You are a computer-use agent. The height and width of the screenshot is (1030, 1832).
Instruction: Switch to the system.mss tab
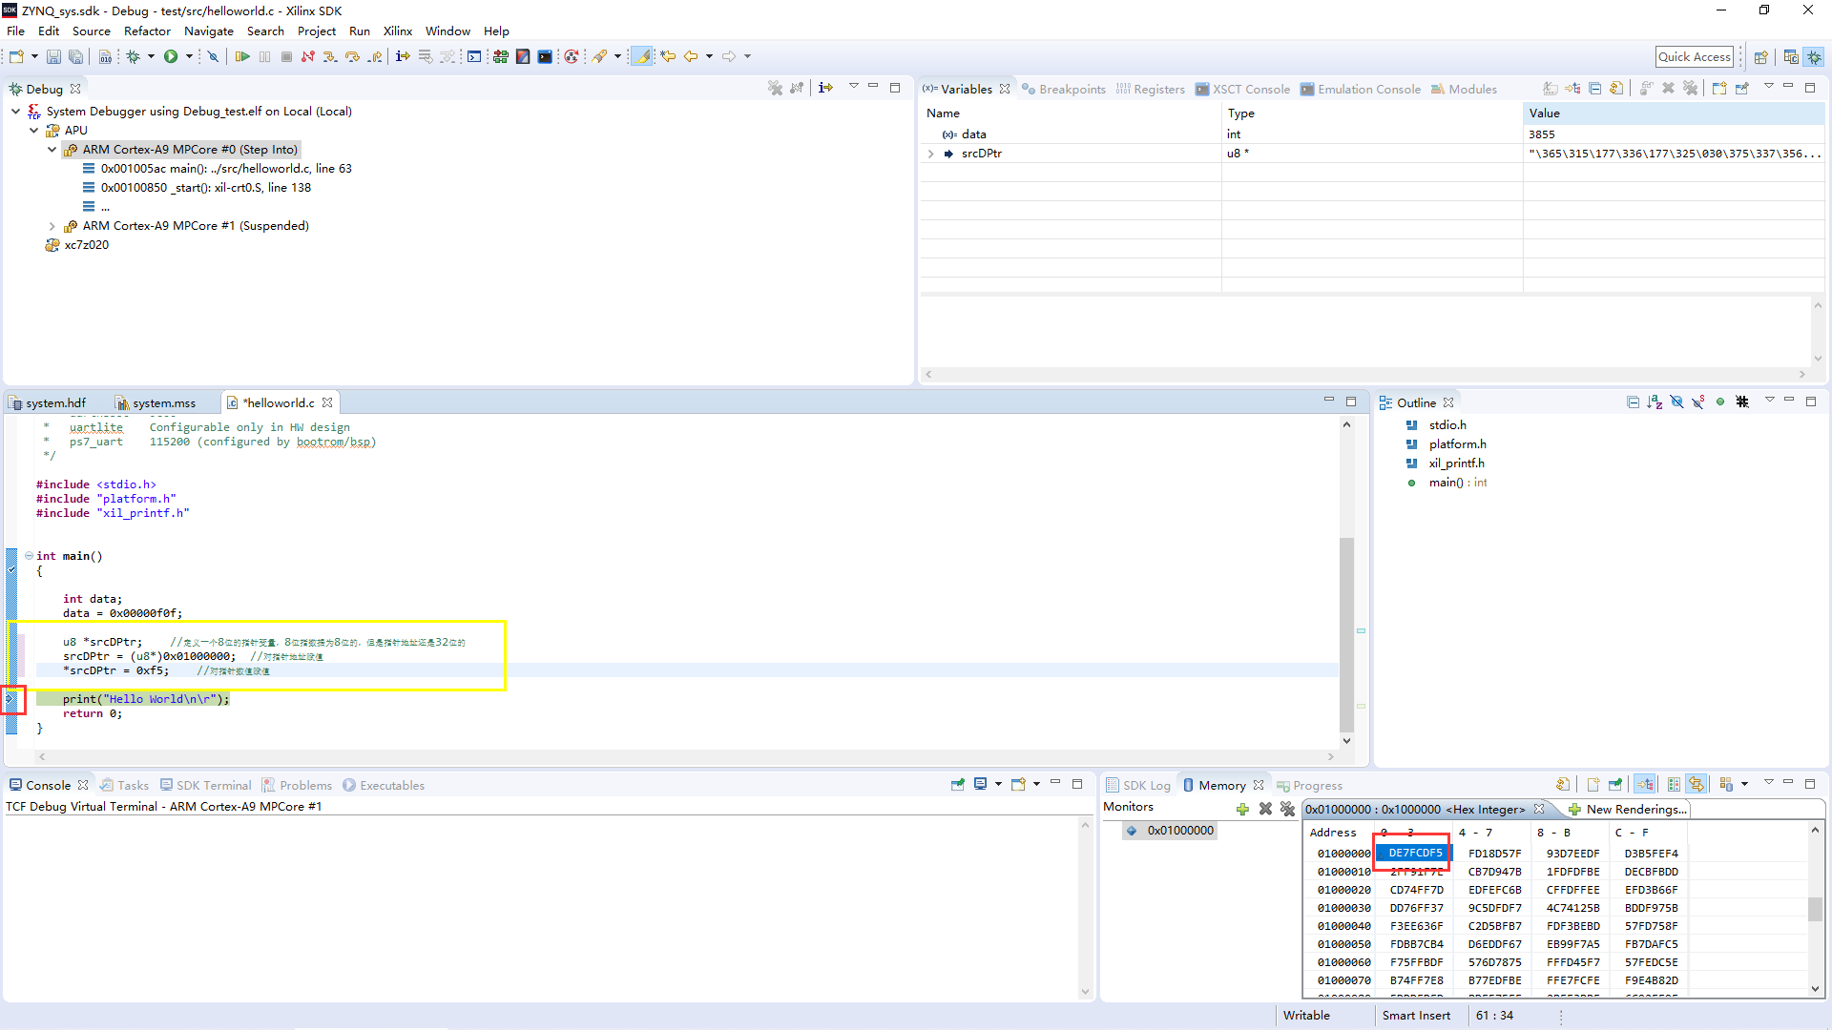[162, 402]
